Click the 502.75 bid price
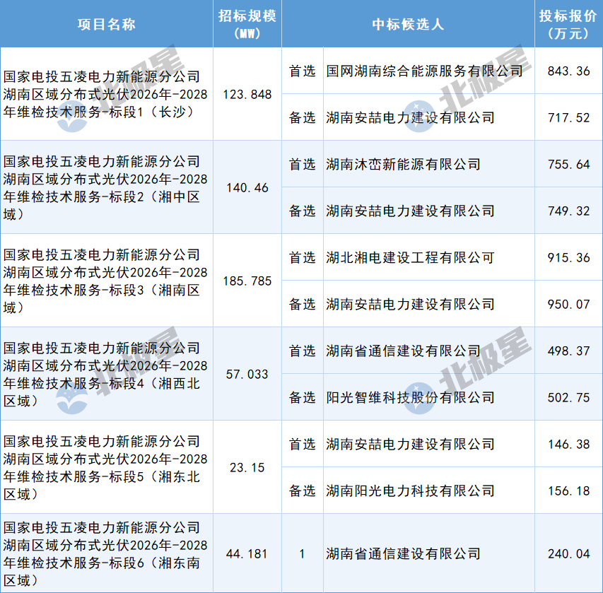Viewport: 603px width, 593px height. pyautogui.click(x=569, y=397)
